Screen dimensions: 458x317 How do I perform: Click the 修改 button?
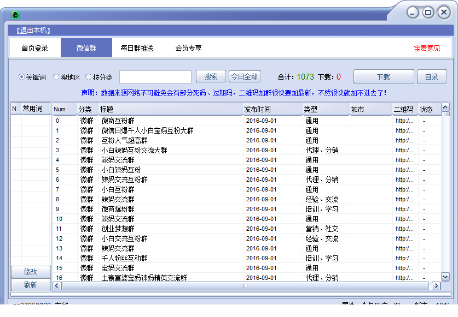click(31, 272)
